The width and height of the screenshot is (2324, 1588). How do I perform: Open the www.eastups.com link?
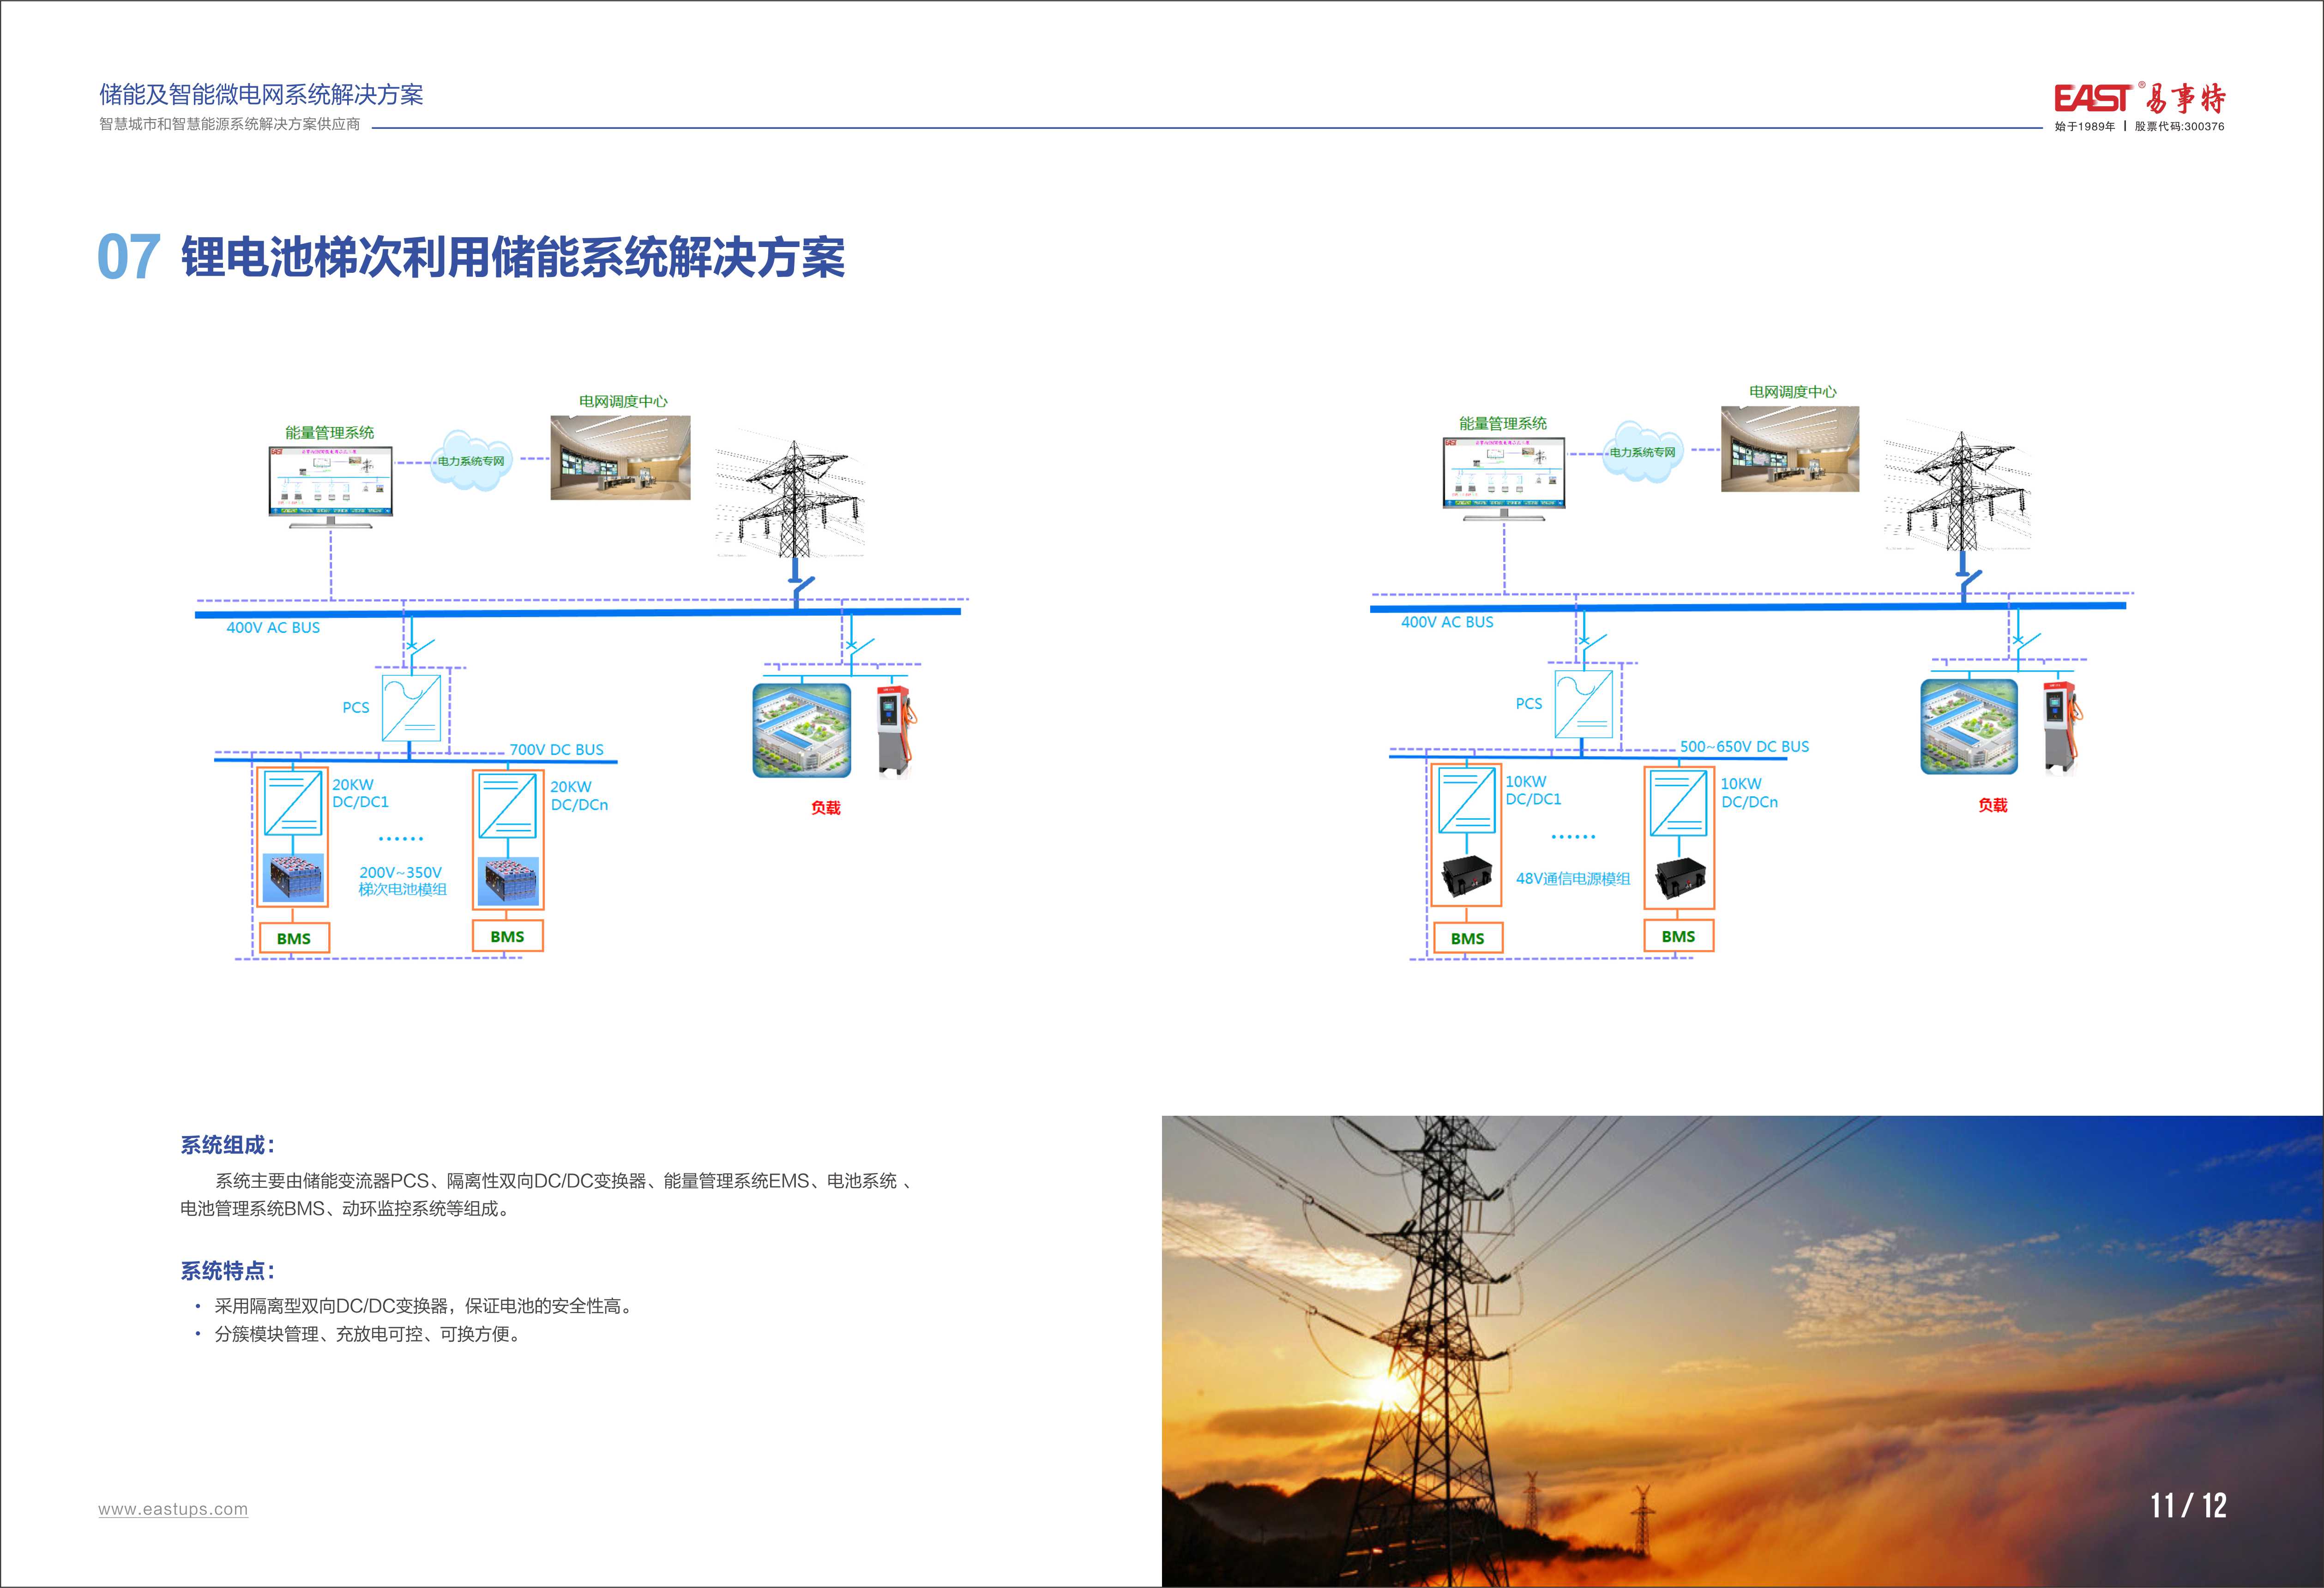pos(173,1509)
